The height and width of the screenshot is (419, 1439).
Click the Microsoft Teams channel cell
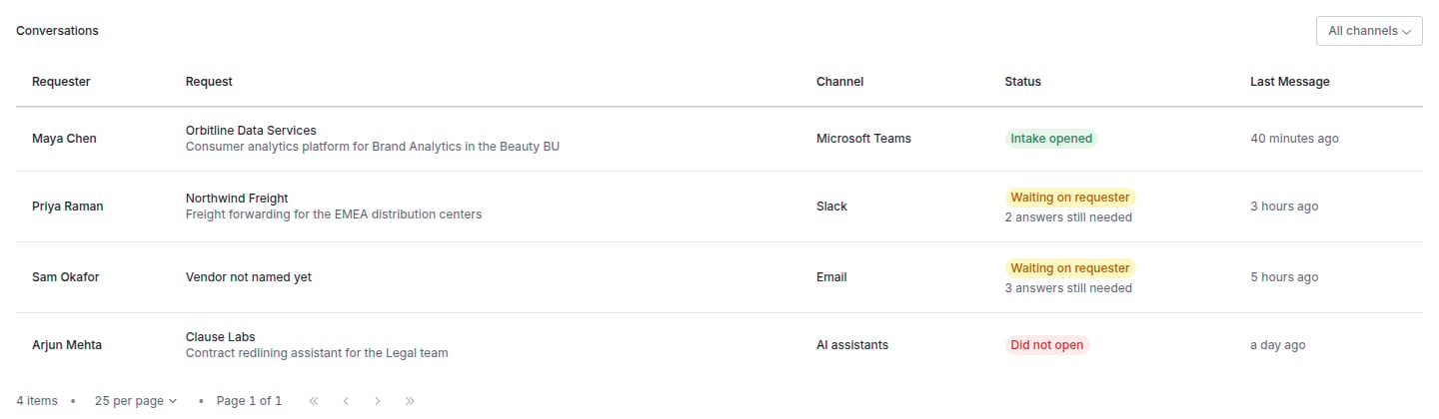pos(863,139)
